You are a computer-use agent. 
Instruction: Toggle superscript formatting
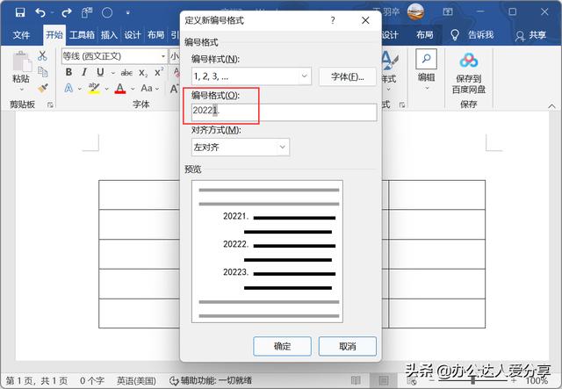(159, 72)
